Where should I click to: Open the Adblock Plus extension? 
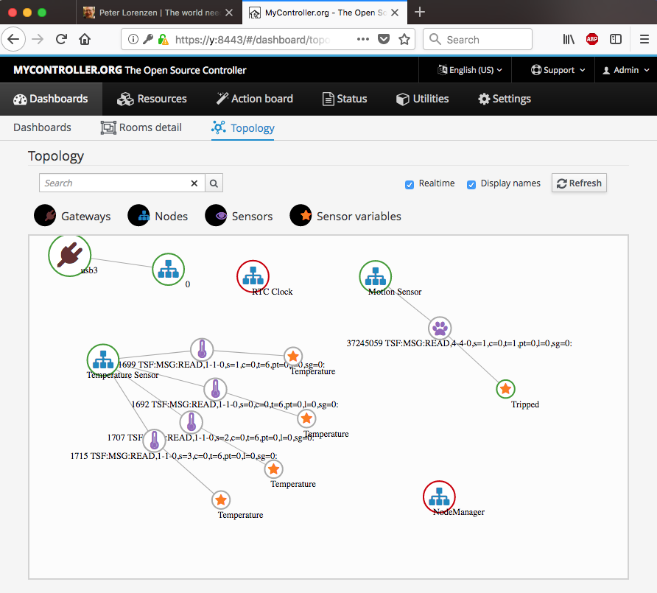pyautogui.click(x=592, y=39)
